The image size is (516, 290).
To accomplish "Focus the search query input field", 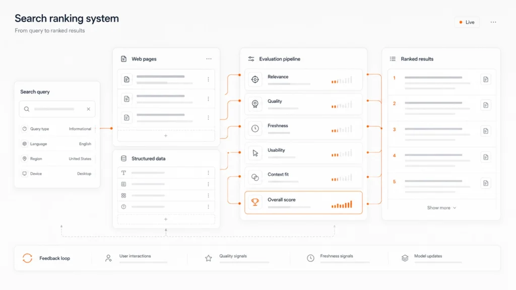I will coord(57,109).
